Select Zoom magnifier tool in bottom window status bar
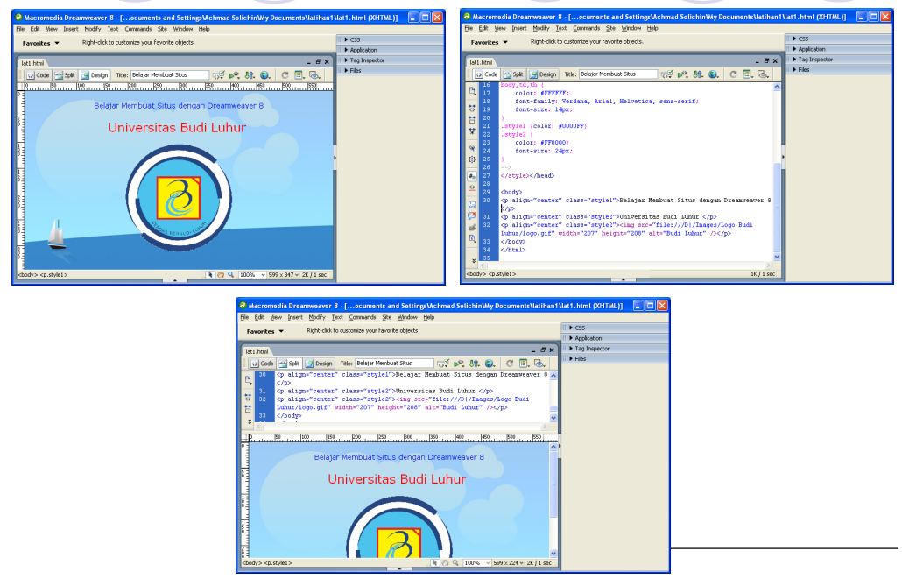 coord(455,562)
